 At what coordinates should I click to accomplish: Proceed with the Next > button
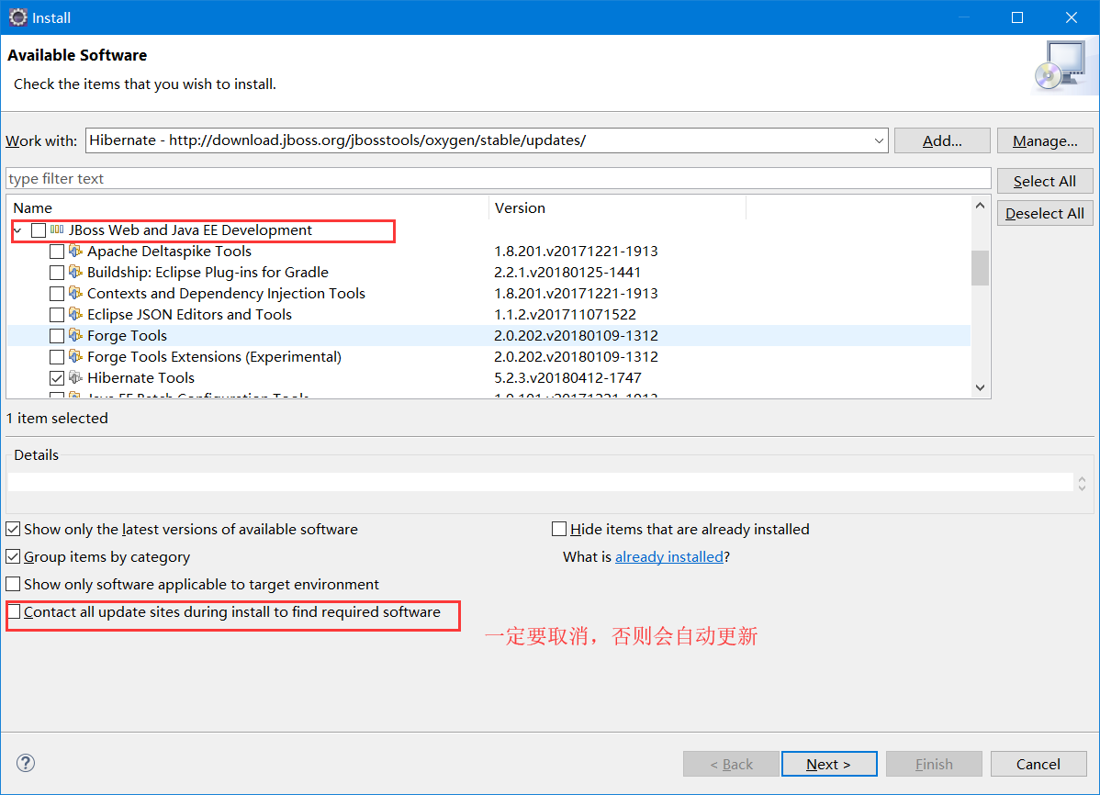[829, 764]
